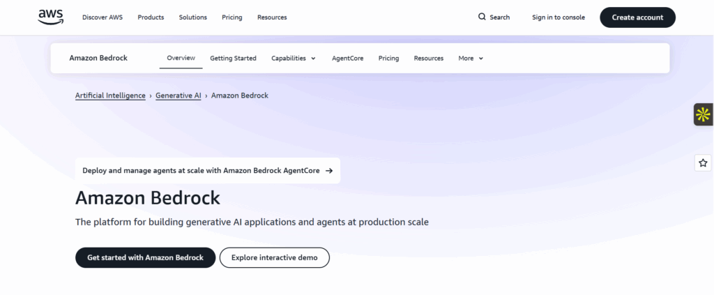Screen dimensions: 714x295
Task: Open the top Resources menu
Action: pyautogui.click(x=272, y=17)
